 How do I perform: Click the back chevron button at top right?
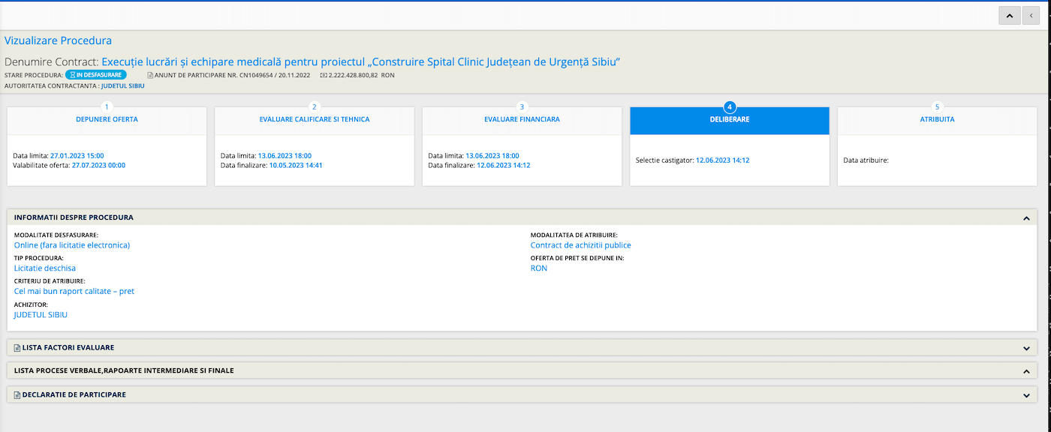1031,16
